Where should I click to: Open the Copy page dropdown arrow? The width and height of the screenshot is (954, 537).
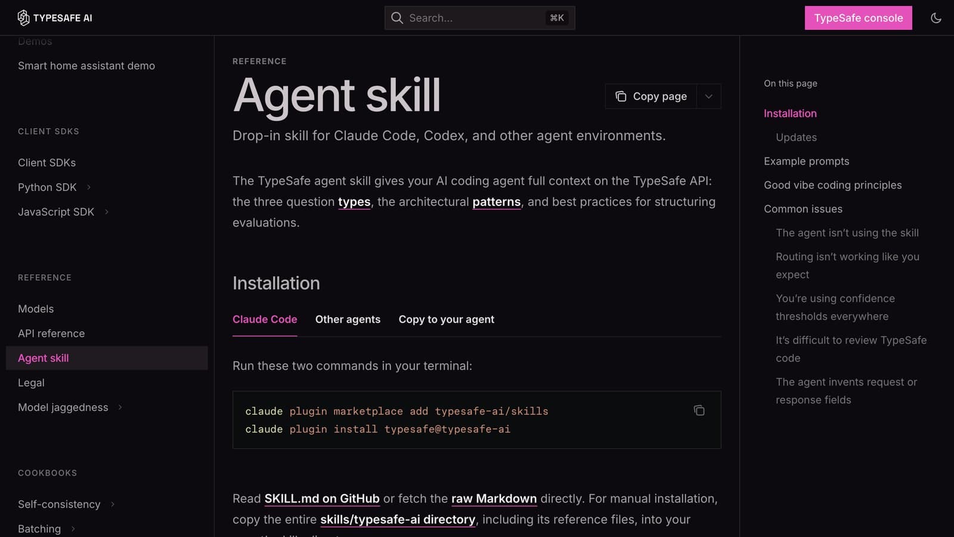point(708,96)
